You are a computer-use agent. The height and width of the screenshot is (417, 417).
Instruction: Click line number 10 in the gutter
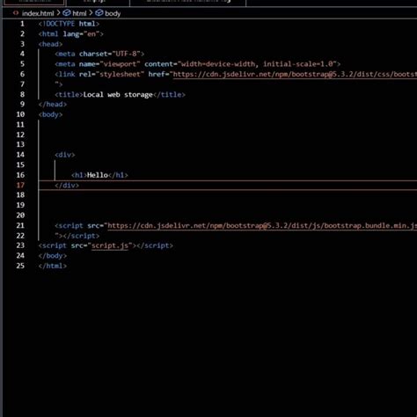(x=20, y=114)
